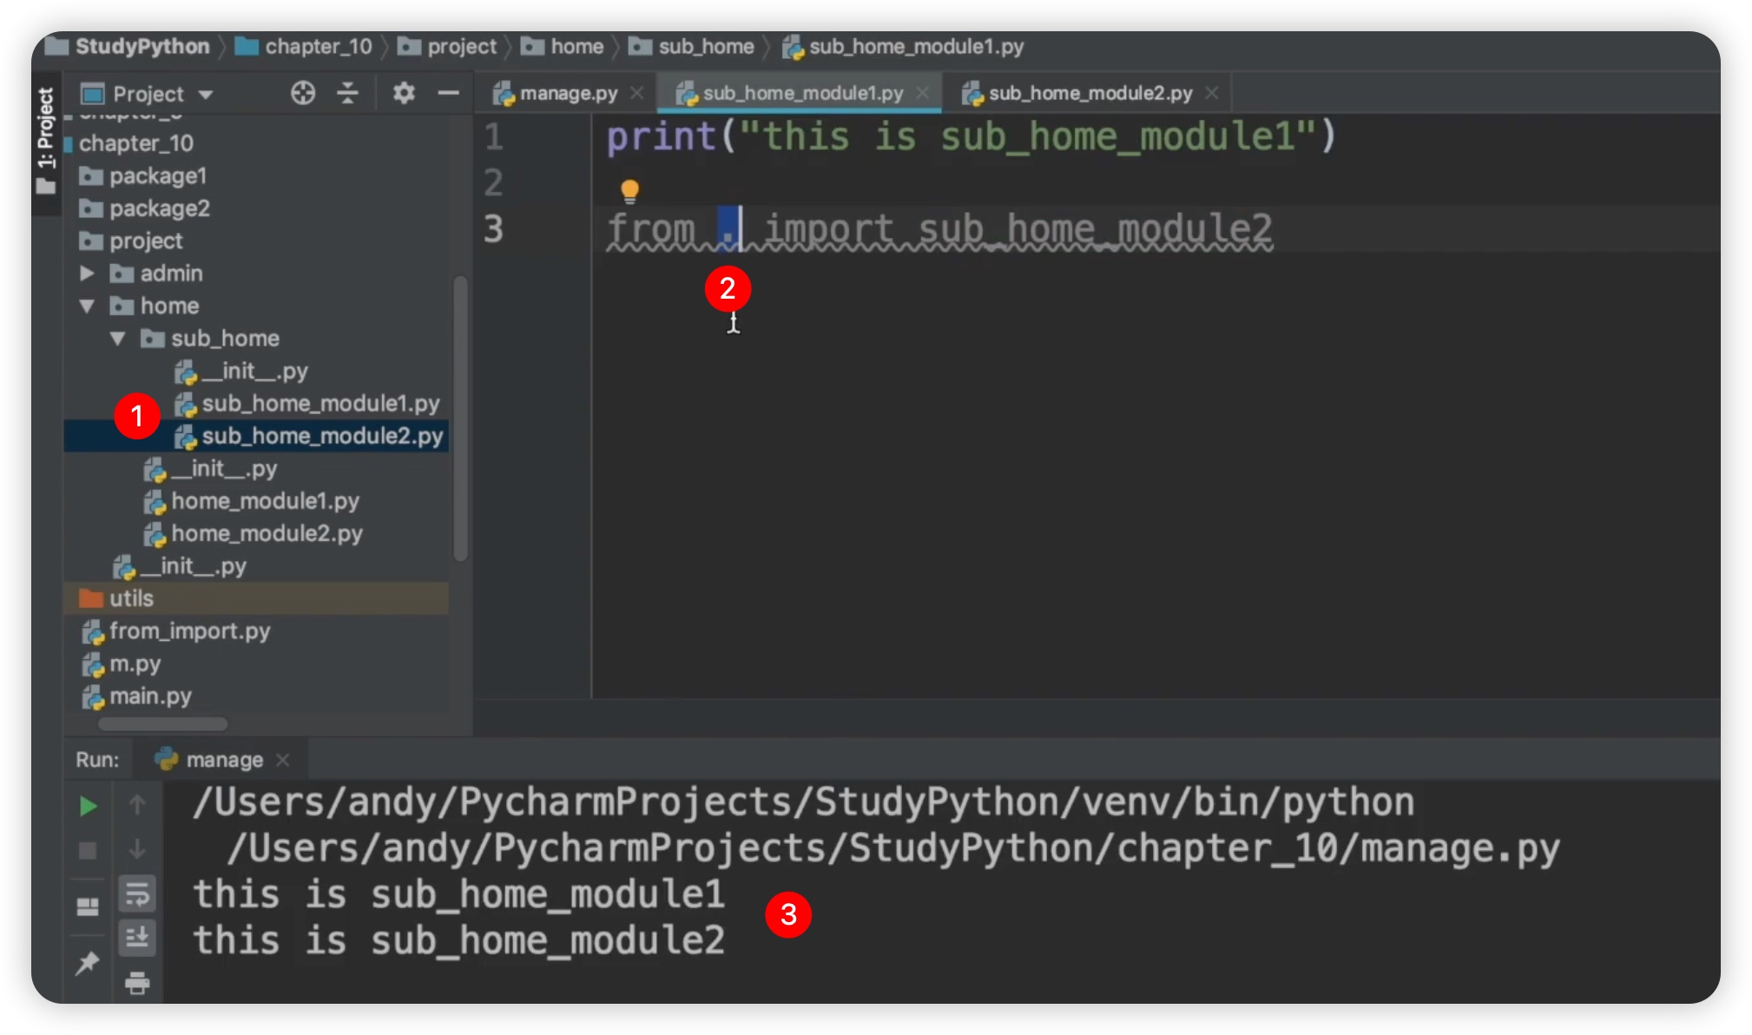Viewport: 1752px width, 1035px height.
Task: Collapse the home folder
Action: [87, 306]
